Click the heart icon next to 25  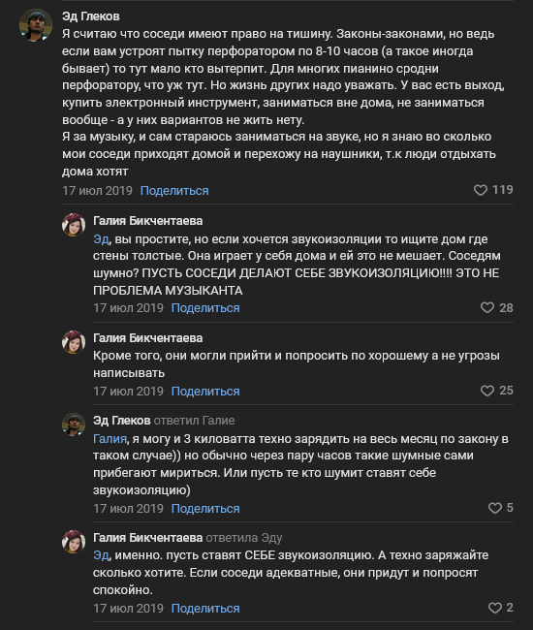click(x=487, y=391)
